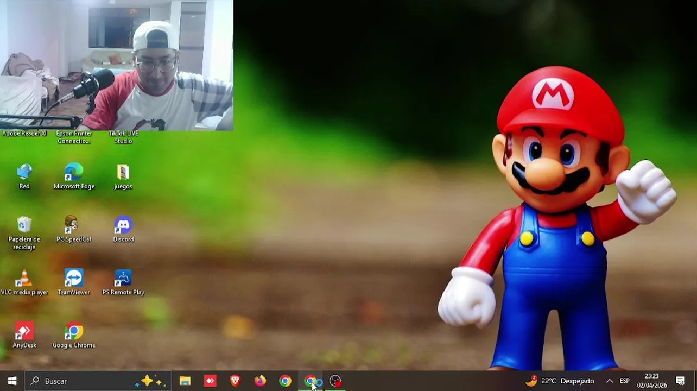The image size is (697, 391).
Task: Launch PC SpeedCat shortcut
Action: (74, 230)
